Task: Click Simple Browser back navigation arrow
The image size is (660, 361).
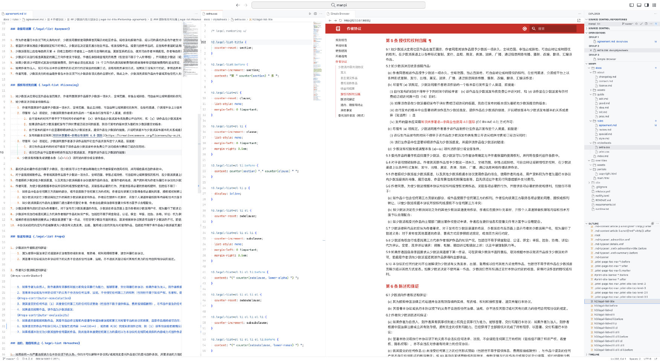Action: click(330, 21)
